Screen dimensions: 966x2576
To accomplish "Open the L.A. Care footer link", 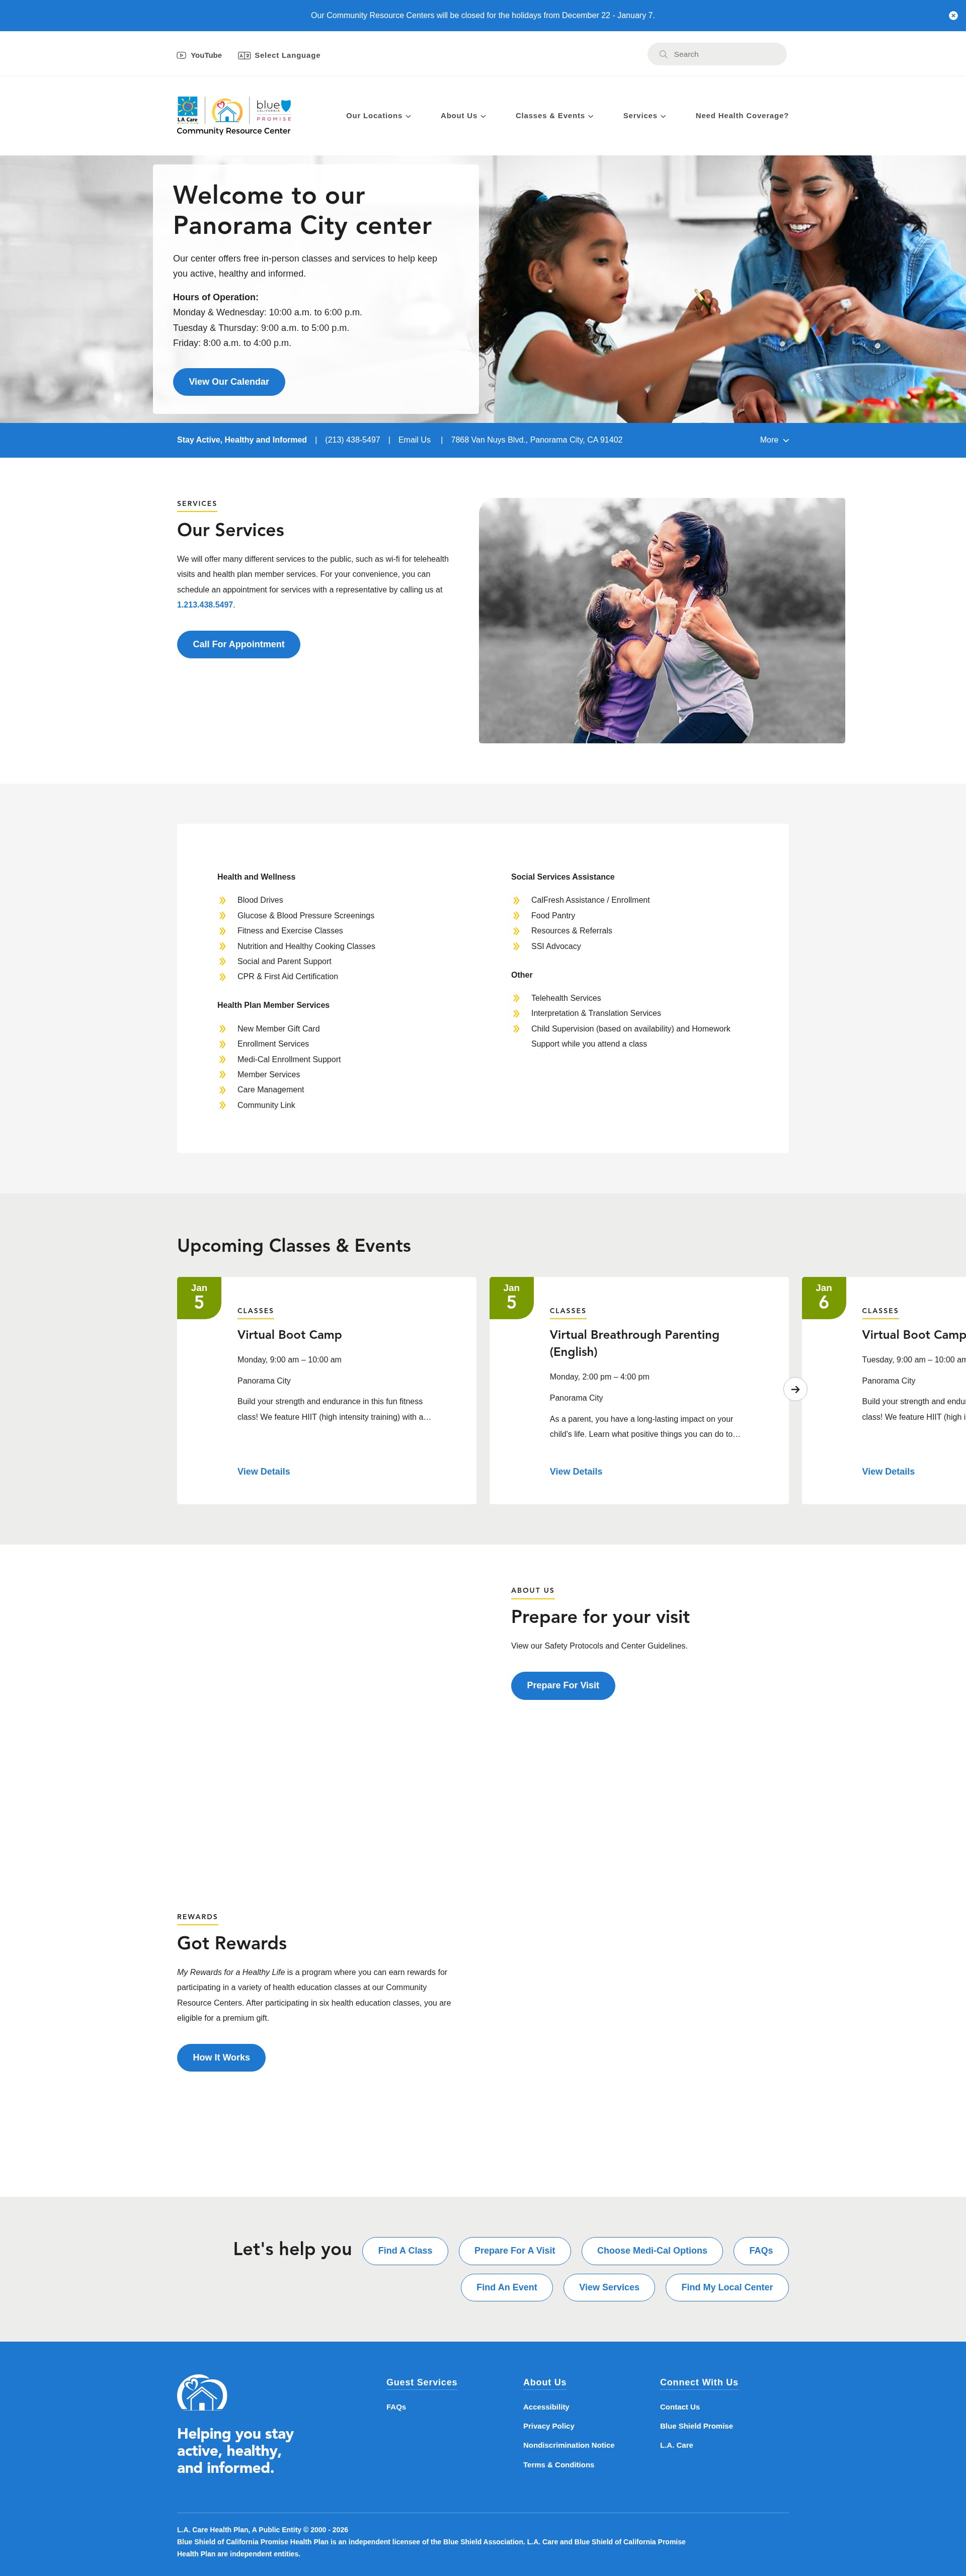I will [x=677, y=2445].
